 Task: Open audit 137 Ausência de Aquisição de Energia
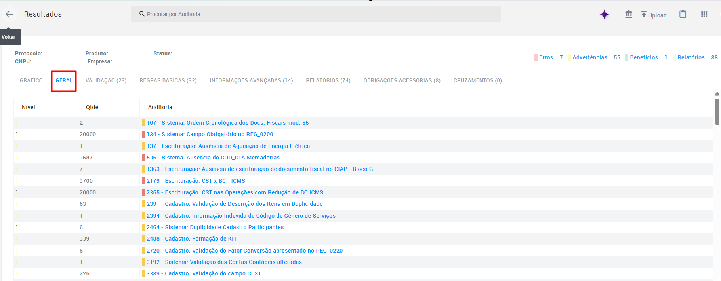click(228, 146)
